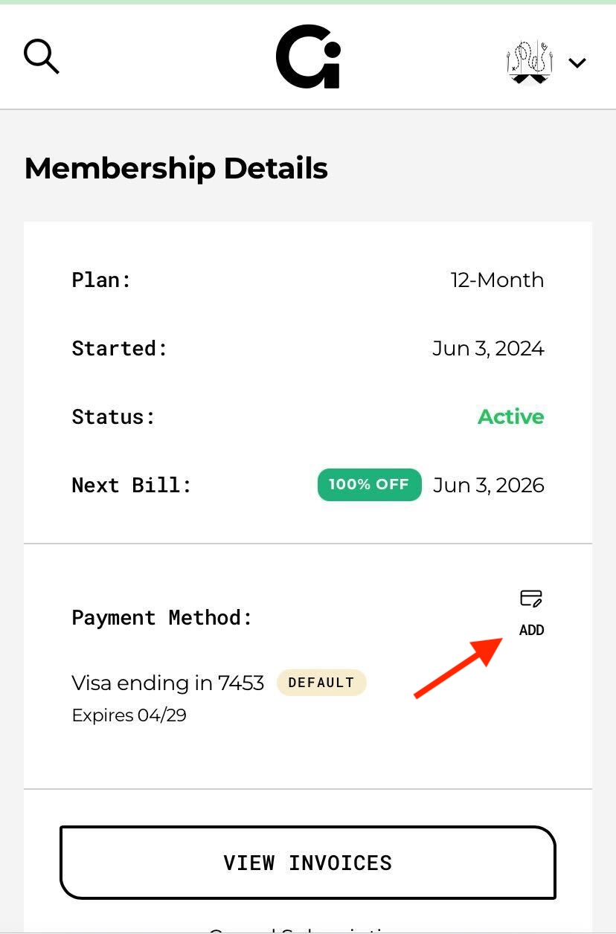This screenshot has width=616, height=934.
Task: Click the Plan label
Action: (x=101, y=280)
